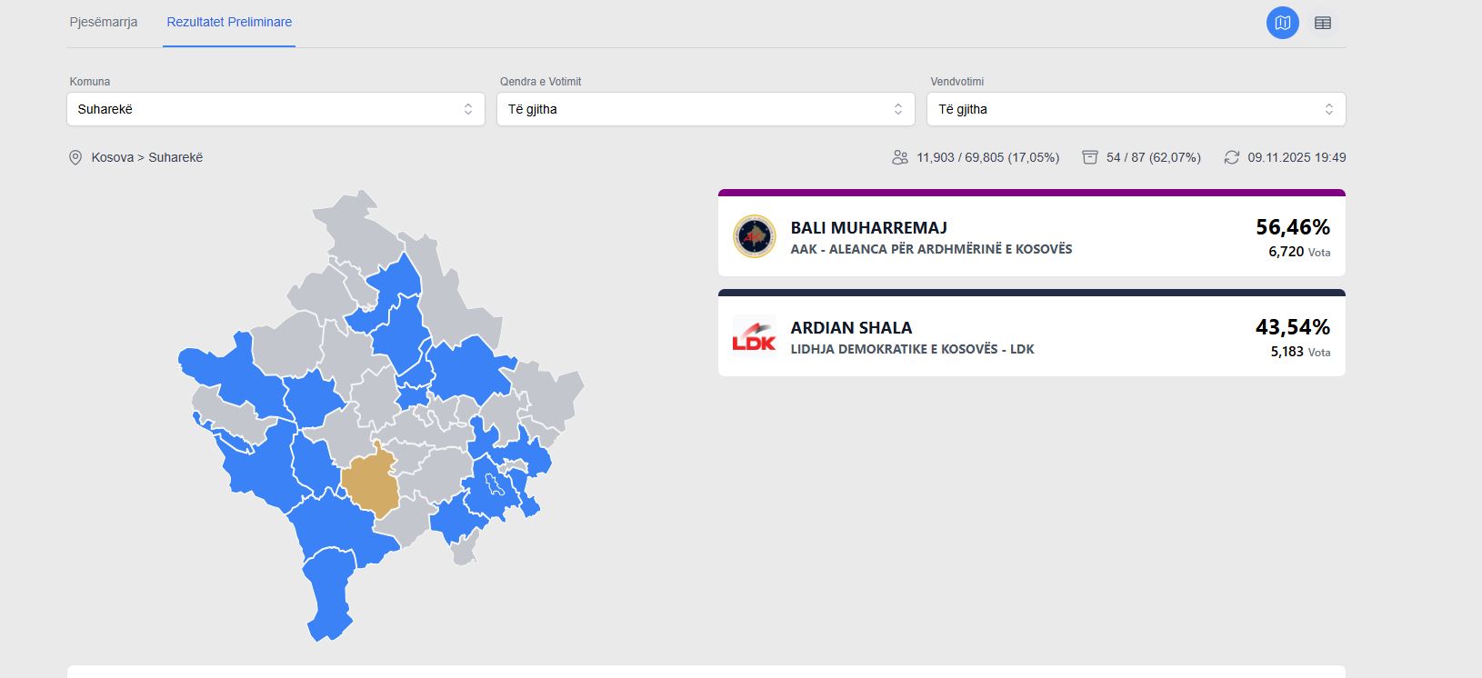Open the Komuna dropdown showing Suharekë

point(275,109)
